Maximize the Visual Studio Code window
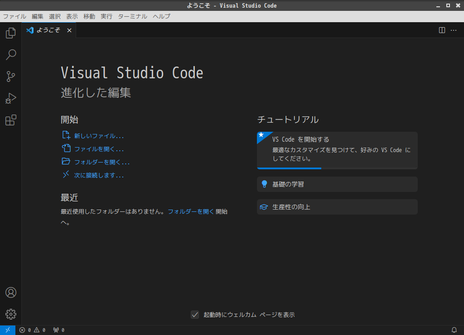This screenshot has width=464, height=335. (x=448, y=5)
